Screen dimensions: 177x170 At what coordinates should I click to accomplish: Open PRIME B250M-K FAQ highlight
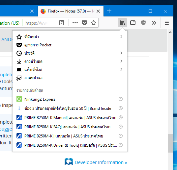tap(70, 127)
